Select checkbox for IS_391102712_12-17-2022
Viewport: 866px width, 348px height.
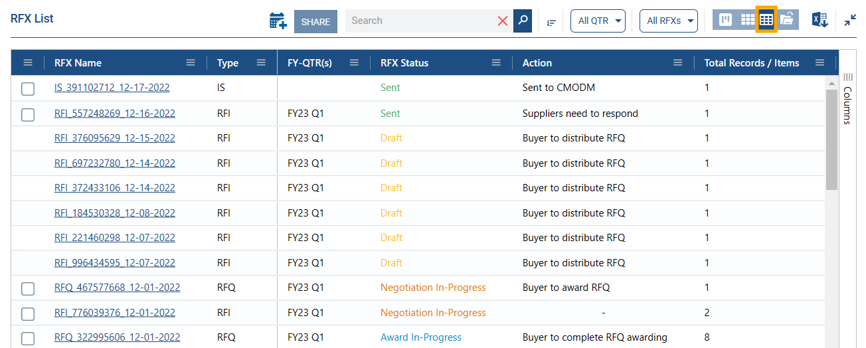point(28,88)
